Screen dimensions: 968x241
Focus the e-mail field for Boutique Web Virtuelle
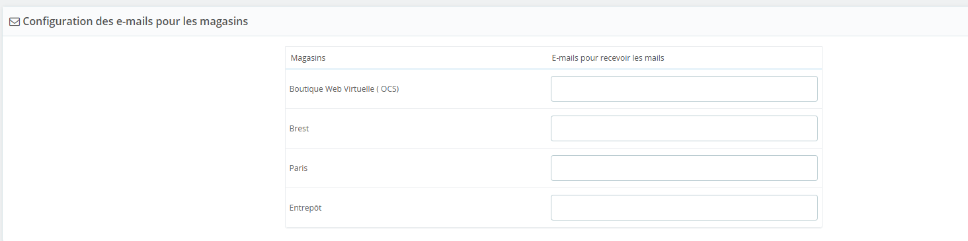point(684,88)
